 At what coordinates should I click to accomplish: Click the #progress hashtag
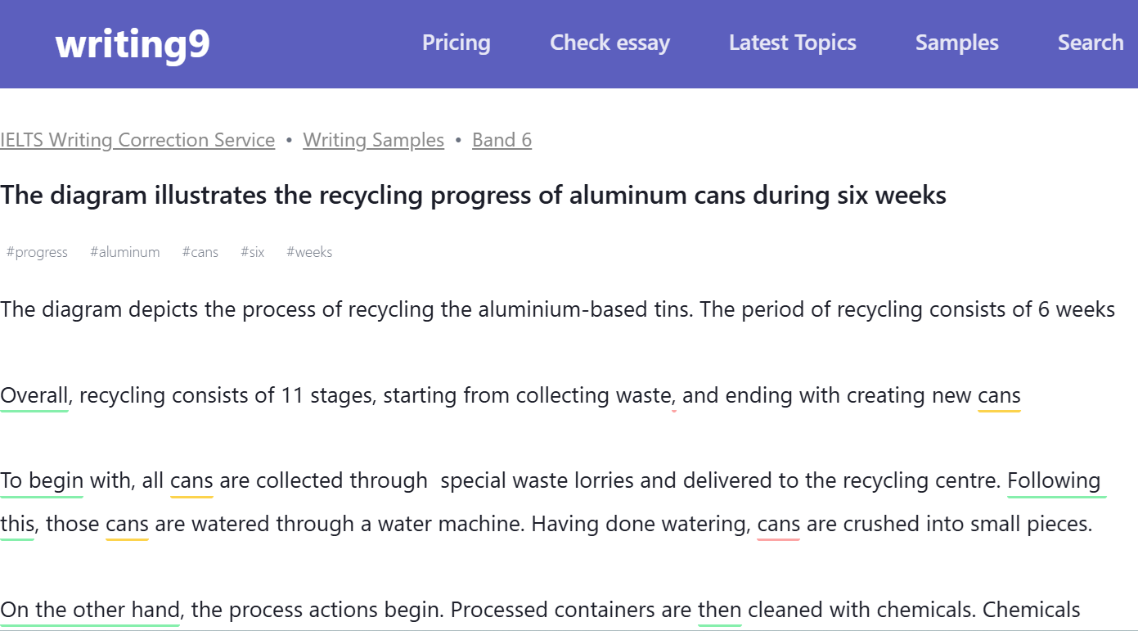[x=37, y=252]
